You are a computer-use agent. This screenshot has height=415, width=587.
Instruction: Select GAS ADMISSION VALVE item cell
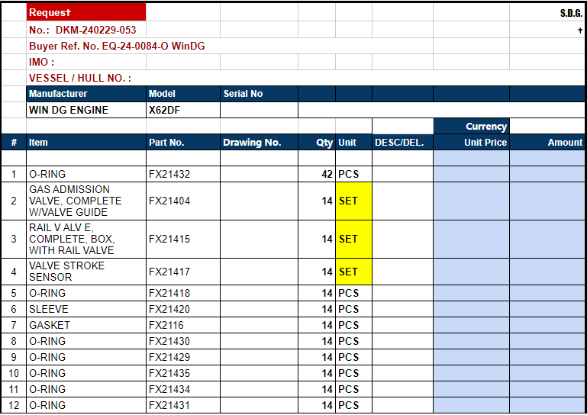(86, 201)
